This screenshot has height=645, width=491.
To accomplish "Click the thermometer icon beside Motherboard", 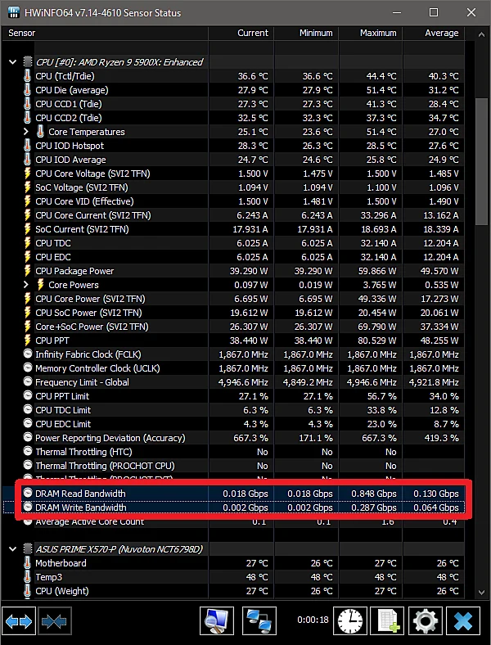I will [x=27, y=563].
